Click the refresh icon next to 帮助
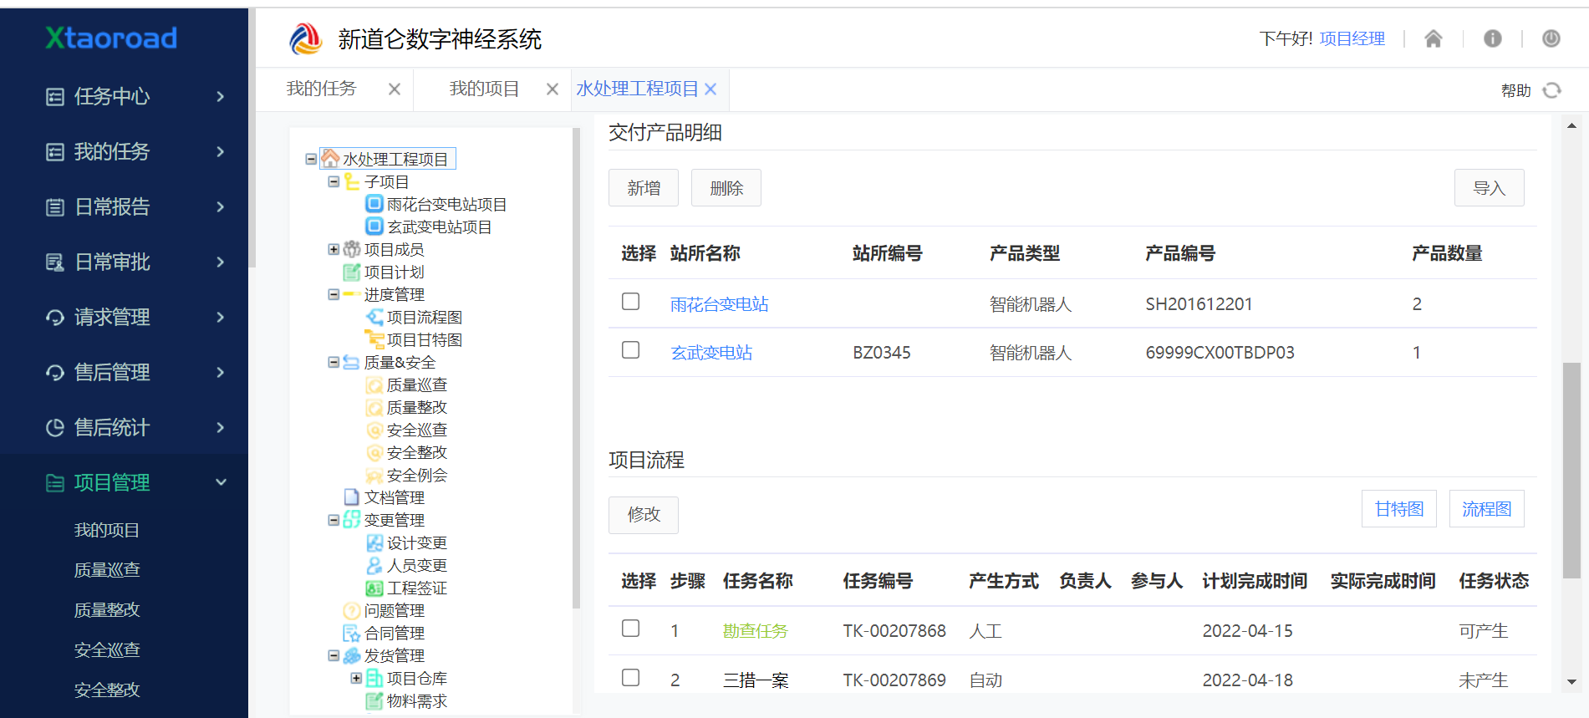 click(x=1551, y=90)
